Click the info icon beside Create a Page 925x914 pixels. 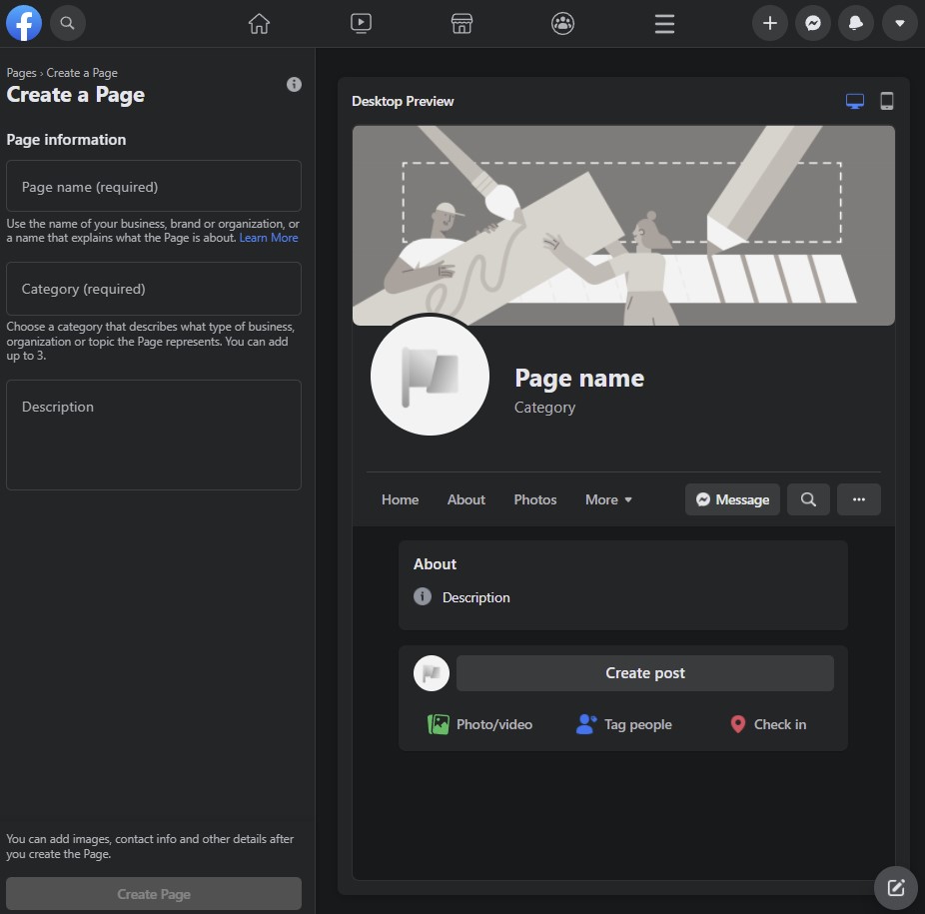(x=294, y=85)
